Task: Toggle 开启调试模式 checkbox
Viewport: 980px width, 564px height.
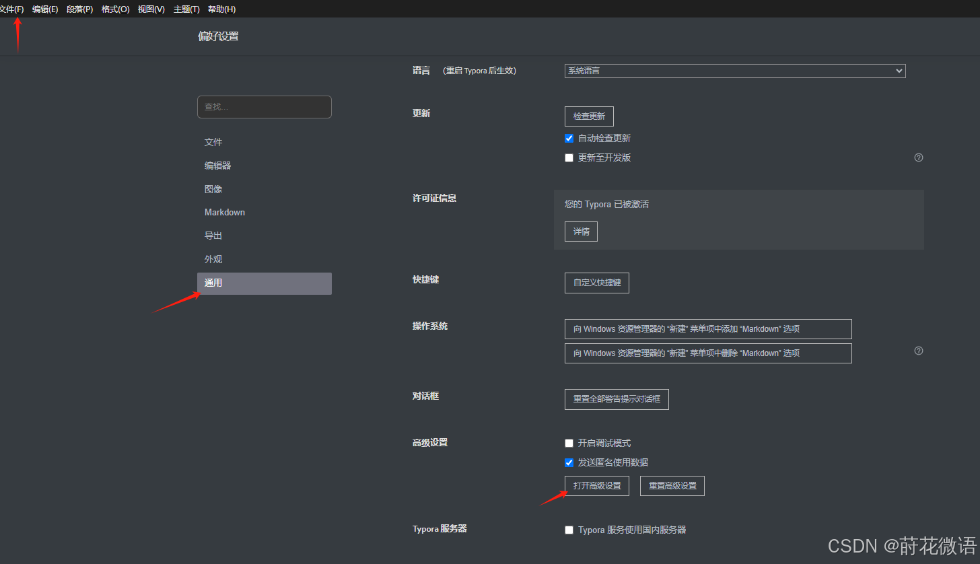Action: pos(569,444)
